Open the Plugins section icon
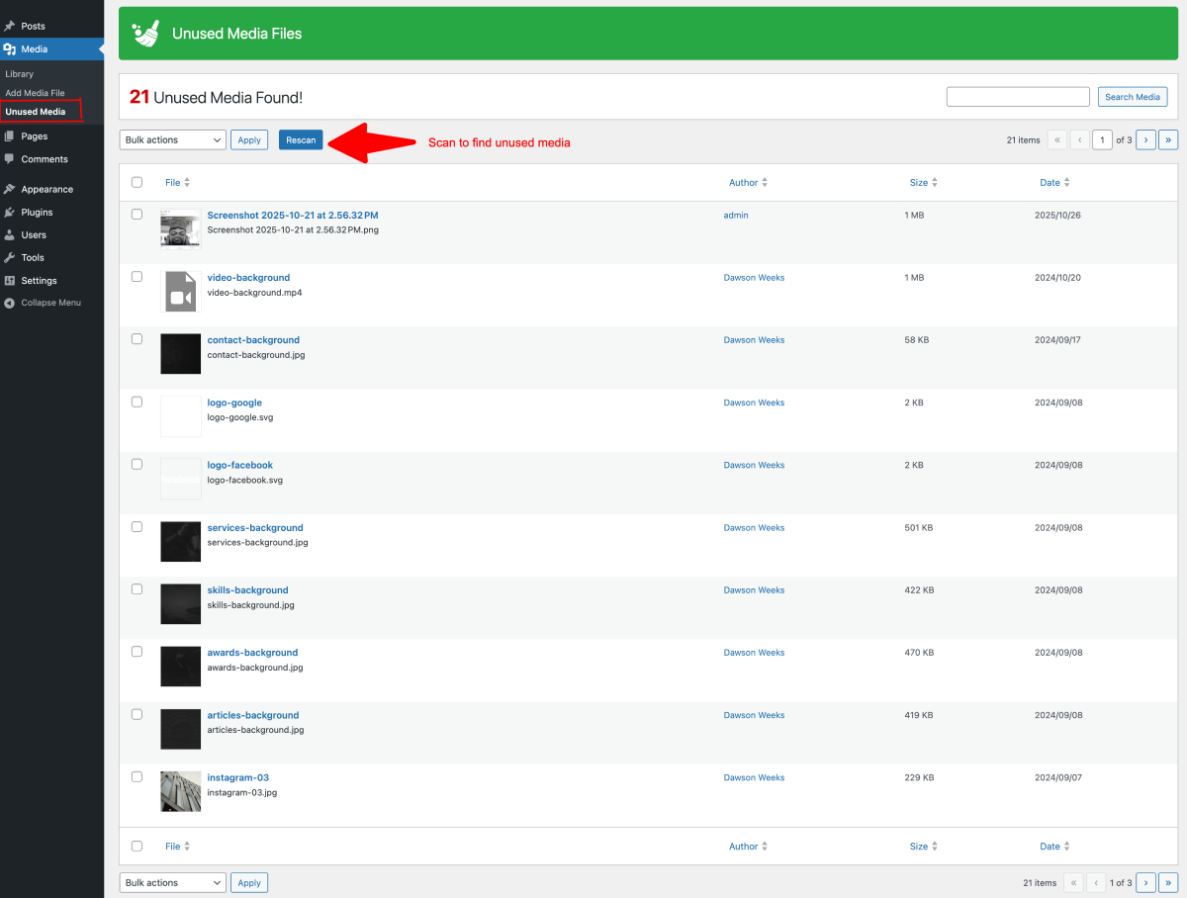The image size is (1187, 898). pyautogui.click(x=12, y=212)
